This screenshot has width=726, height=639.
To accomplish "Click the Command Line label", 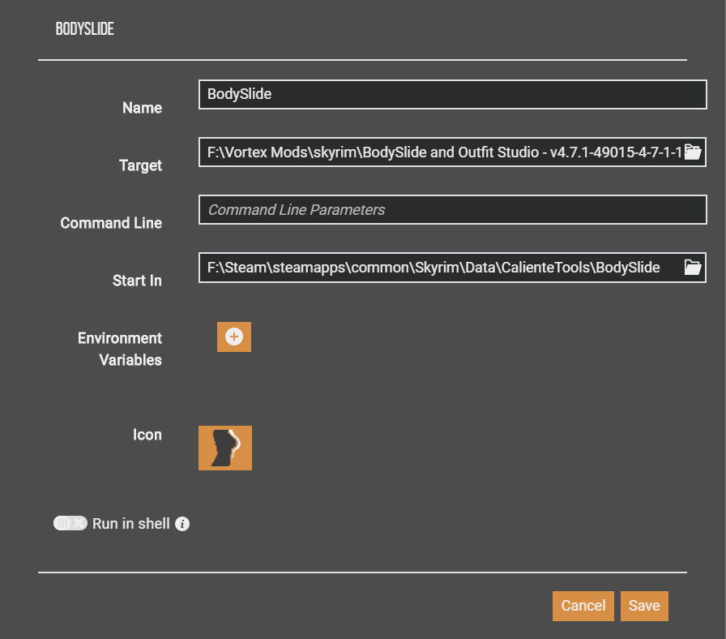I will (111, 223).
